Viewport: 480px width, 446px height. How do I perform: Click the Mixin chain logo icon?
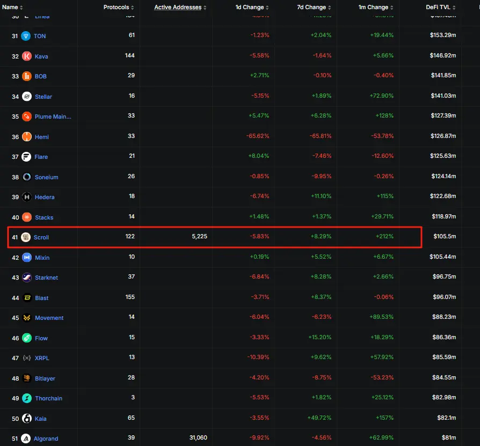click(x=27, y=258)
